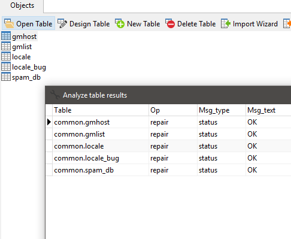
Task: Select the spam_db table icon
Action: pyautogui.click(x=6, y=77)
